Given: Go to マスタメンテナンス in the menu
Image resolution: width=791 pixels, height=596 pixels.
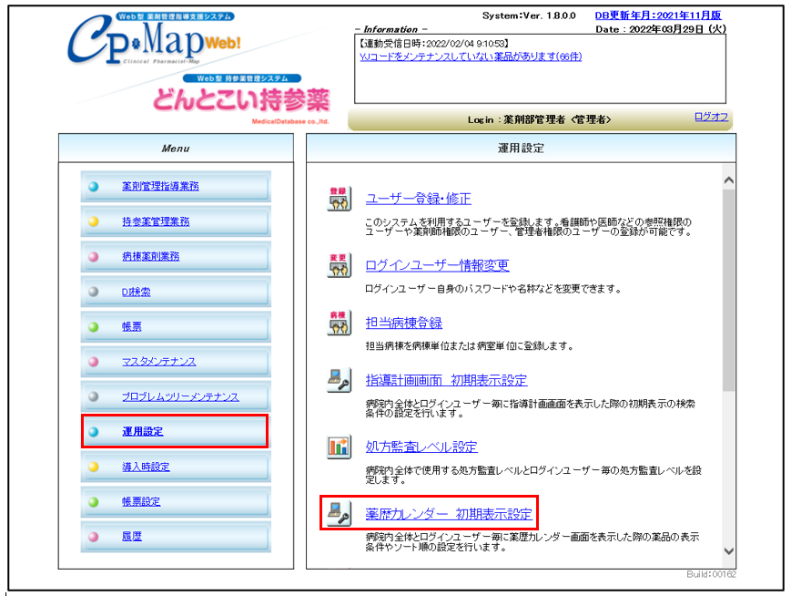Looking at the screenshot, I should 158,362.
